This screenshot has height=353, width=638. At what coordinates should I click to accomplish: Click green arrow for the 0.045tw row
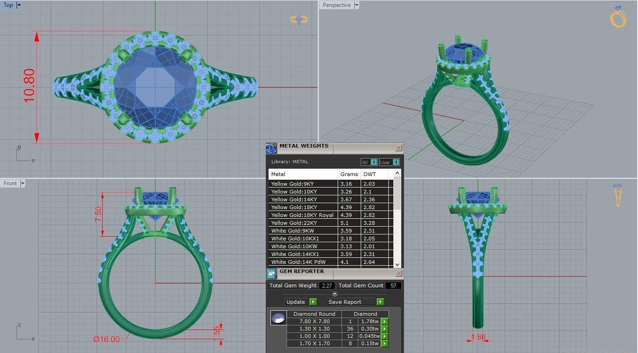385,336
